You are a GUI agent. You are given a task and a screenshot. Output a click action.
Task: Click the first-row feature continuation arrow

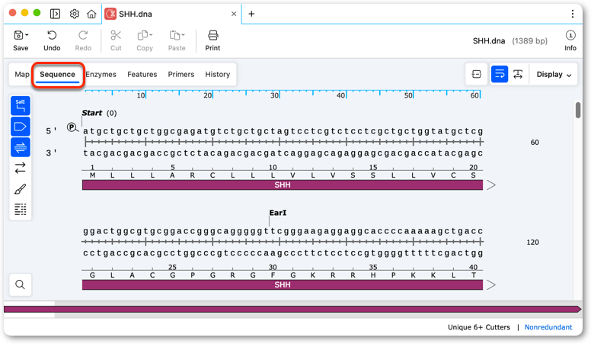(490, 185)
